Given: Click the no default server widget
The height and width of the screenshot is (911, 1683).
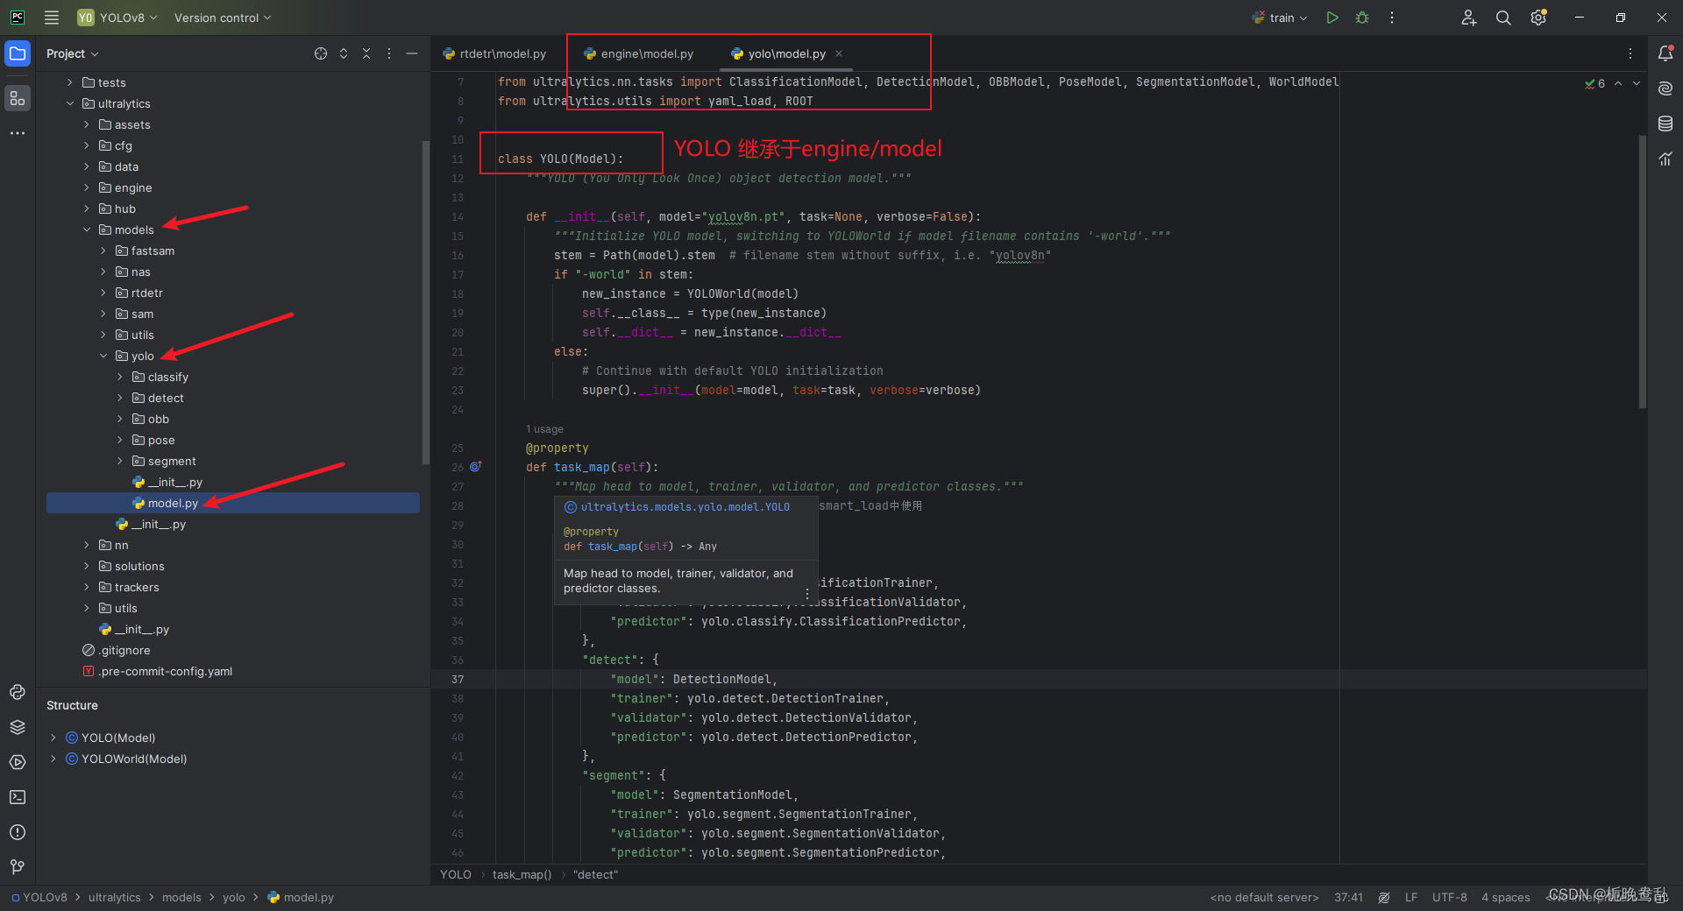Looking at the screenshot, I should coord(1264,897).
